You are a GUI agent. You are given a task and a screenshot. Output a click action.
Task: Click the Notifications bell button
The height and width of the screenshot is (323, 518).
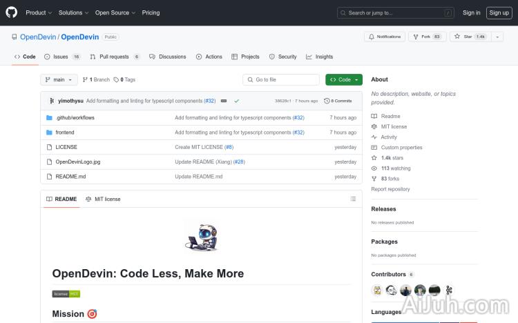click(x=385, y=37)
